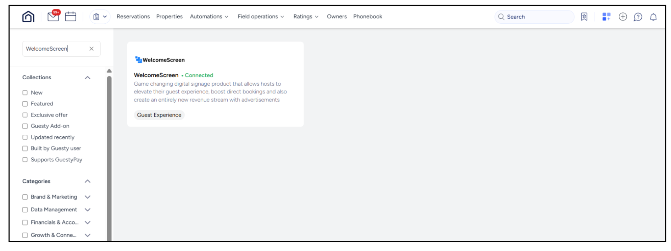671x251 pixels.
Task: Open the WelcomeScreen app title
Action: (x=156, y=75)
